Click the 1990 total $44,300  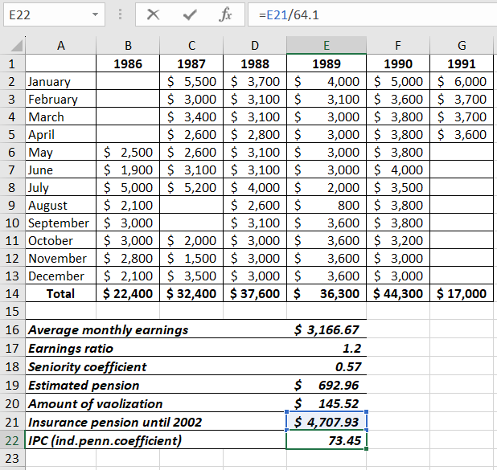point(398,293)
